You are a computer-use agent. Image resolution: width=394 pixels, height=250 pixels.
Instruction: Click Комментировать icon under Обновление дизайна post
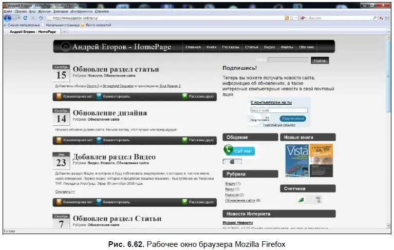pos(99,140)
